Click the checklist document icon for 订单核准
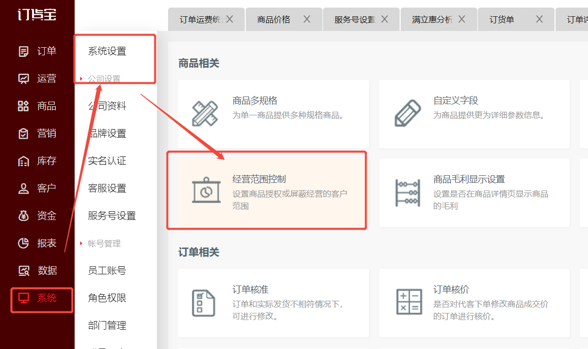This screenshot has width=588, height=349. tap(203, 303)
